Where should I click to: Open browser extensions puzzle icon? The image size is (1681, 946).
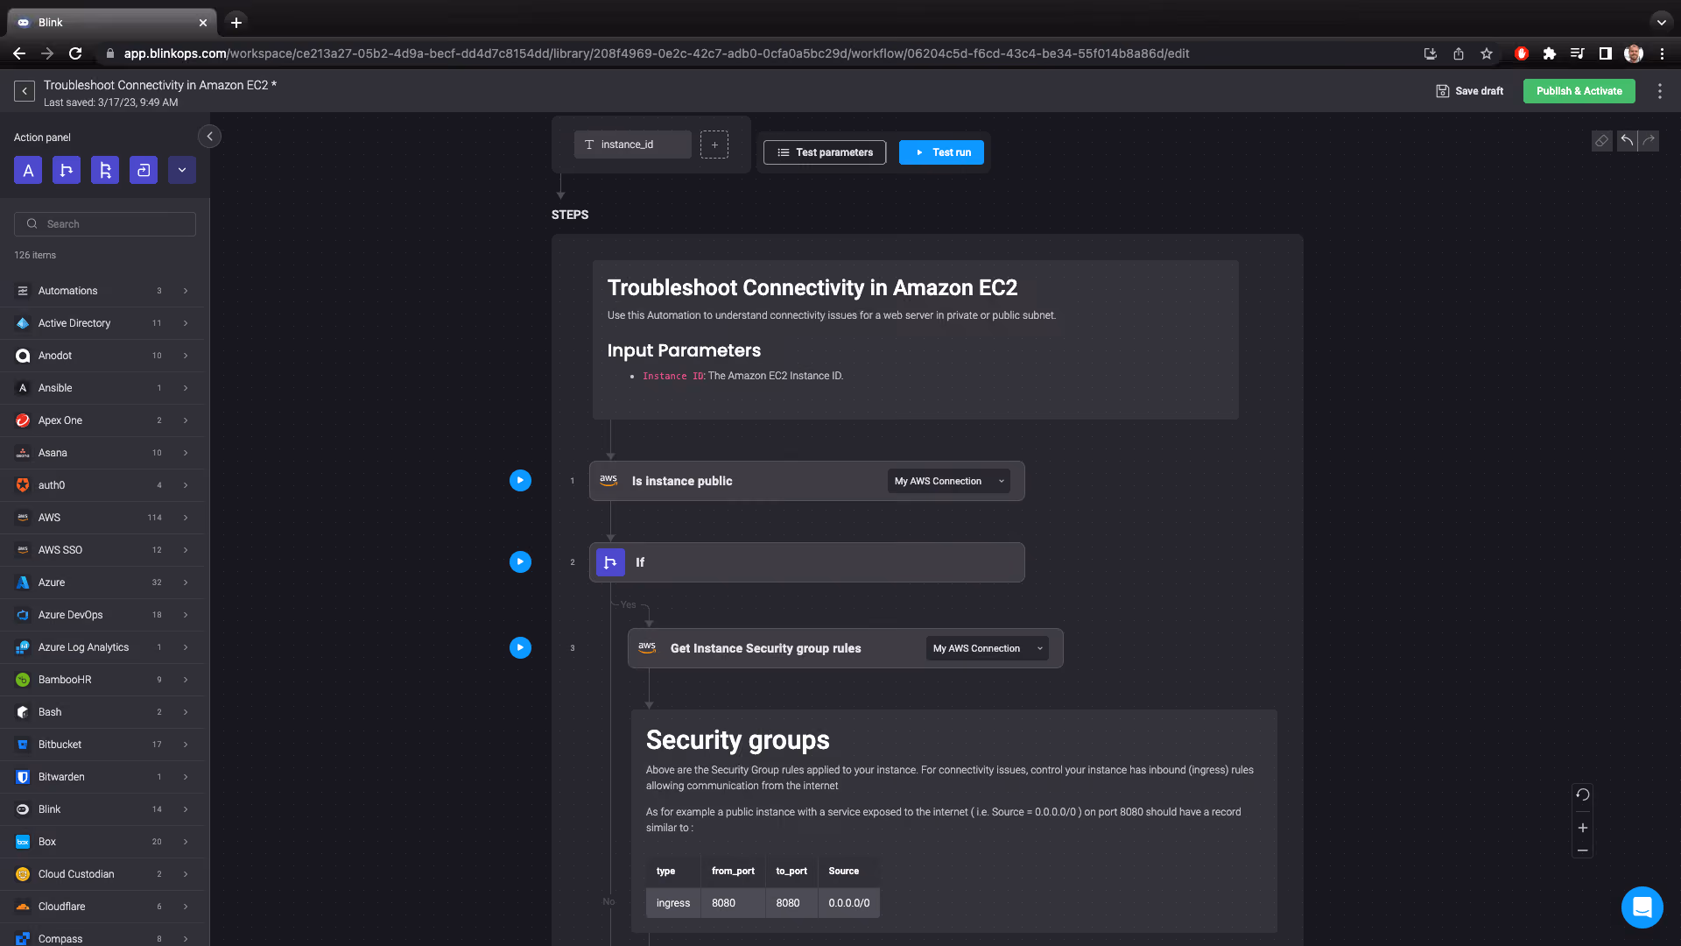pos(1549,53)
